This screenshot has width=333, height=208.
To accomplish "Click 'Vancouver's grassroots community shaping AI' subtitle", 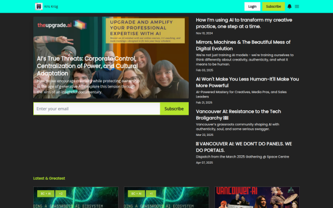I will click(238, 126).
